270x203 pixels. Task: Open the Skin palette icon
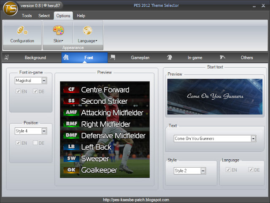58,30
